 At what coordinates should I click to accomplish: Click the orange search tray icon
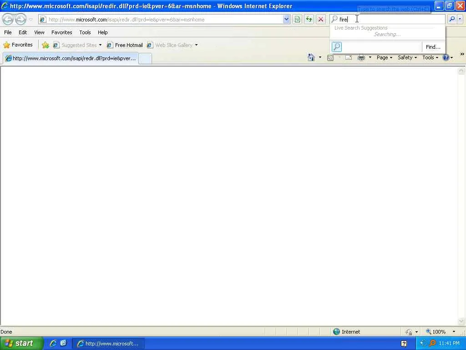pos(432,344)
